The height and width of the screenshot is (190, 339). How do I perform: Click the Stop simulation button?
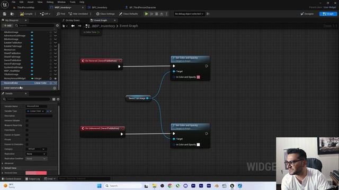[x=157, y=14]
